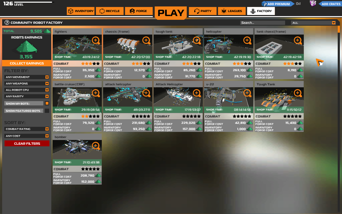342x214 pixels.
Task: Click the help question mark icon
Action: click(x=7, y=22)
